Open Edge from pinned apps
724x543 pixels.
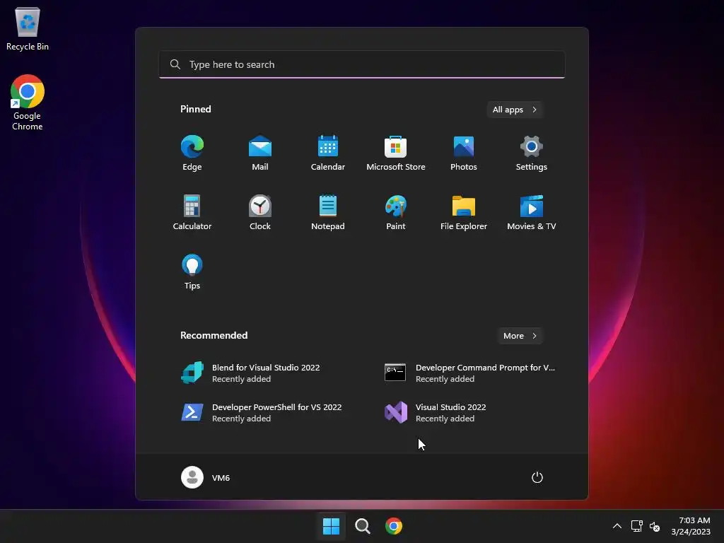[x=192, y=153]
